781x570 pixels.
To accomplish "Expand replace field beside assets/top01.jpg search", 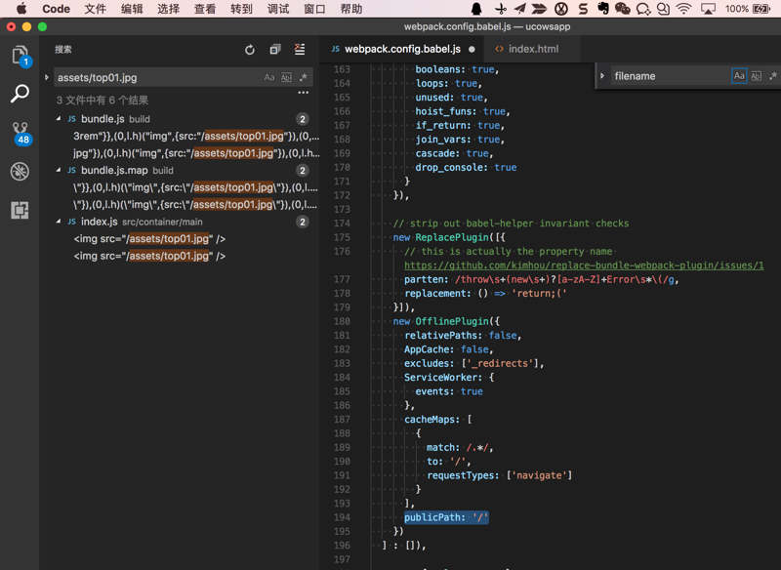I will tap(47, 77).
